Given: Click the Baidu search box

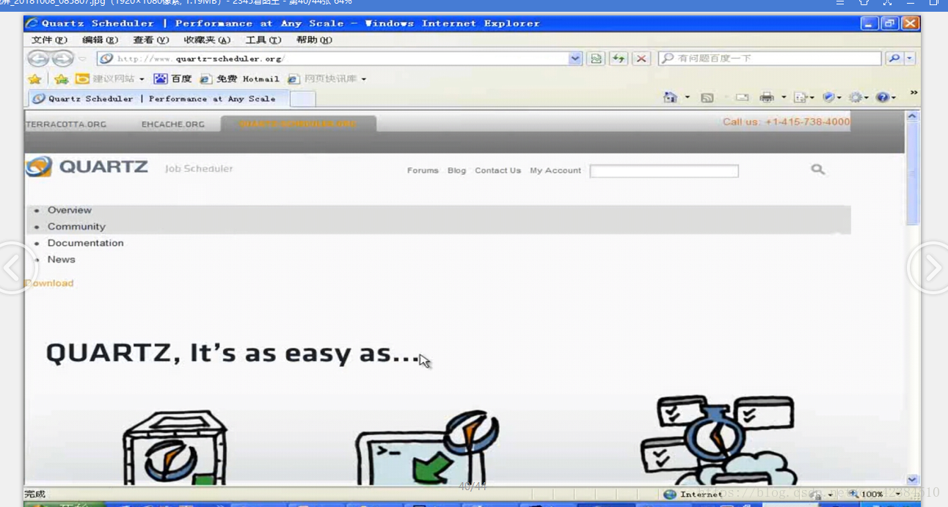Looking at the screenshot, I should click(770, 59).
